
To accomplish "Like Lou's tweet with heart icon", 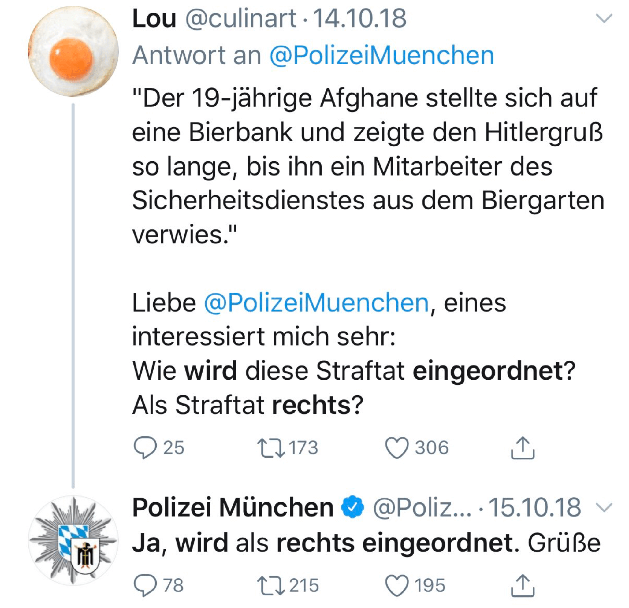I will (x=397, y=447).
